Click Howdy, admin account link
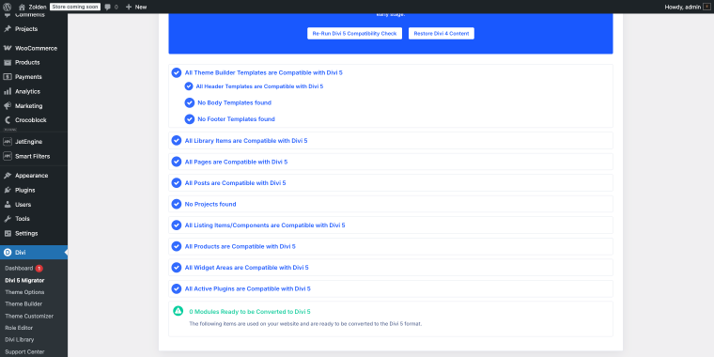714x357 pixels. pos(683,7)
